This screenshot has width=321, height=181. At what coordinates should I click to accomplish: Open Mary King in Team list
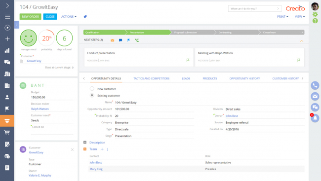96,169
